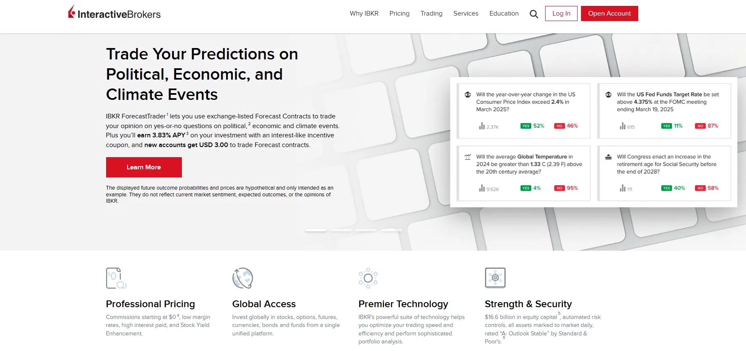The image size is (746, 351).
Task: Open the Consumer Price Index forecast card
Action: (x=523, y=111)
